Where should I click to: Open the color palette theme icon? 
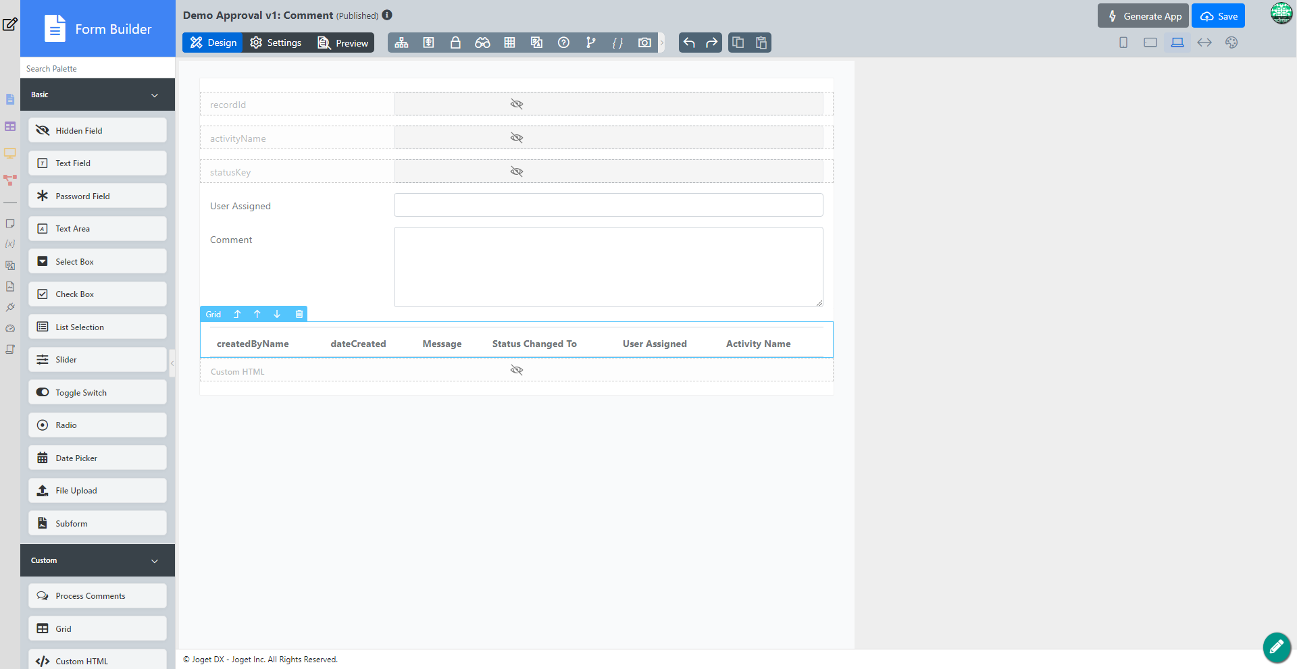click(x=1231, y=43)
